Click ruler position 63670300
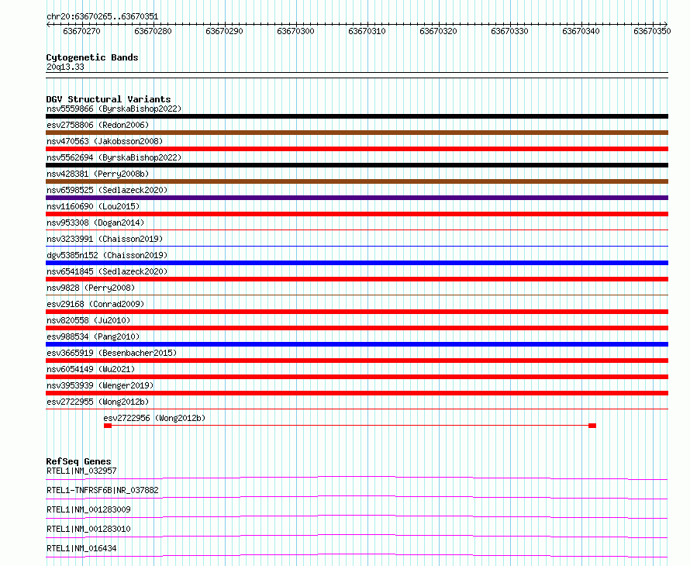 coord(295,31)
